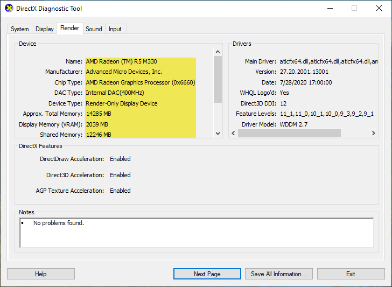Open the Display tab
Image resolution: width=392 pixels, height=287 pixels.
point(45,29)
